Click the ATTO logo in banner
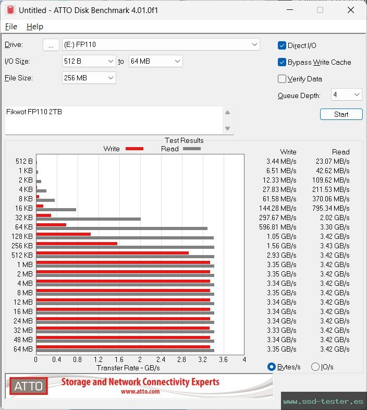Viewport: 367px width, 410px height. pos(29,386)
